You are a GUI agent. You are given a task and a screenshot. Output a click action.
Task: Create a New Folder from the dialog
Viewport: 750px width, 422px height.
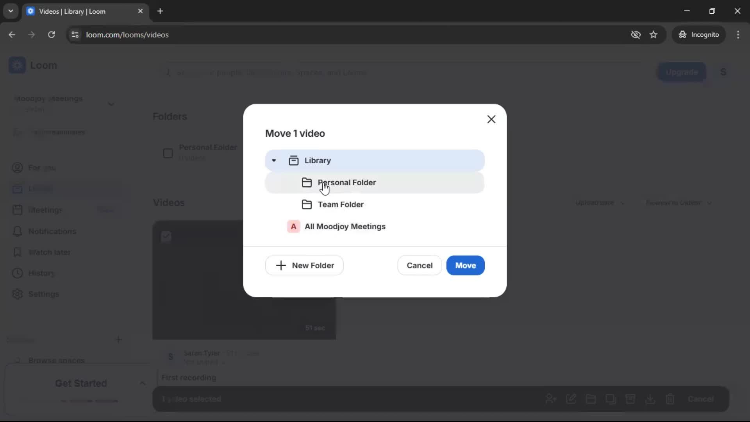(304, 265)
